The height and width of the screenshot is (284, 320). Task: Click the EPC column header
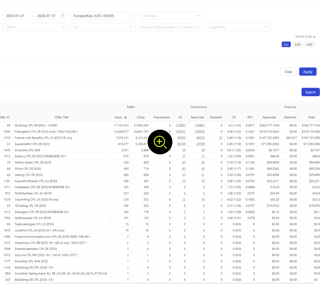click(250, 117)
